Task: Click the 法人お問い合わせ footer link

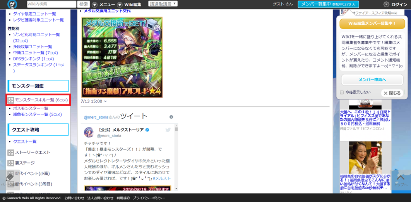Action: click(x=101, y=198)
